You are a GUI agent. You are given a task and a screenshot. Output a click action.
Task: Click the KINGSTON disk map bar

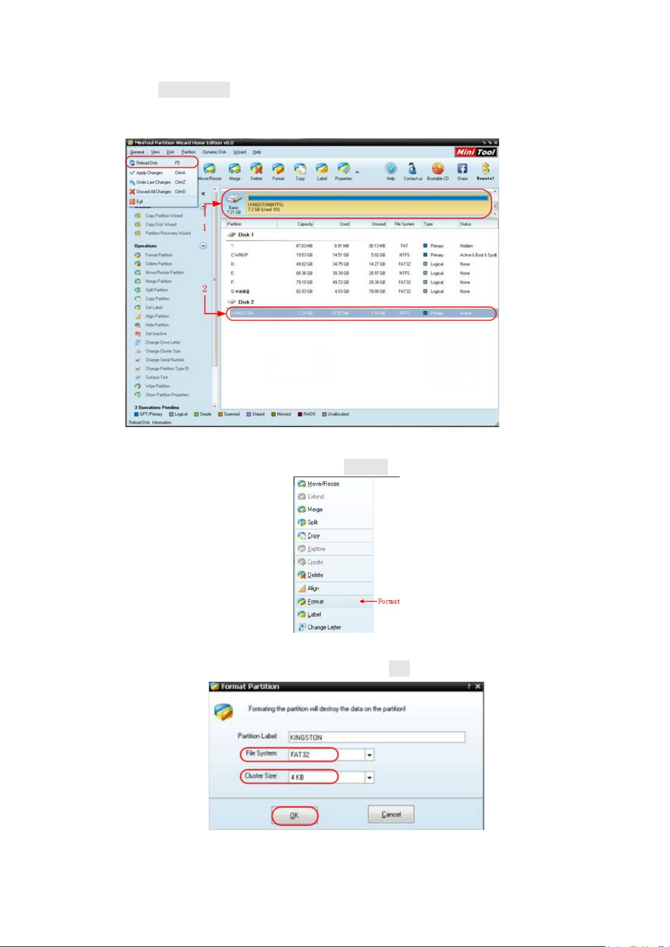point(369,205)
